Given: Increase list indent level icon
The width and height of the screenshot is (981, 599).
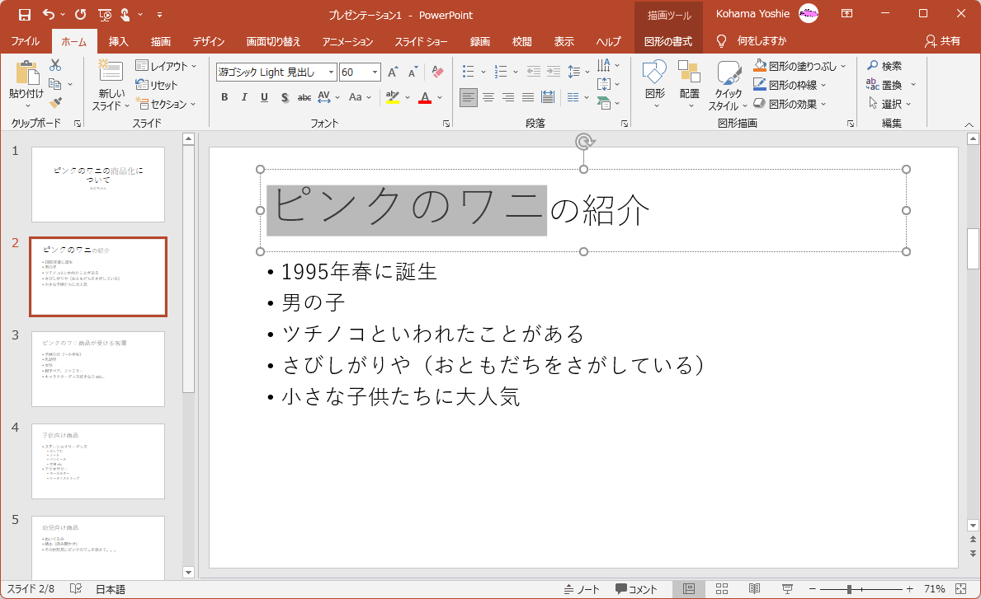Looking at the screenshot, I should (554, 72).
